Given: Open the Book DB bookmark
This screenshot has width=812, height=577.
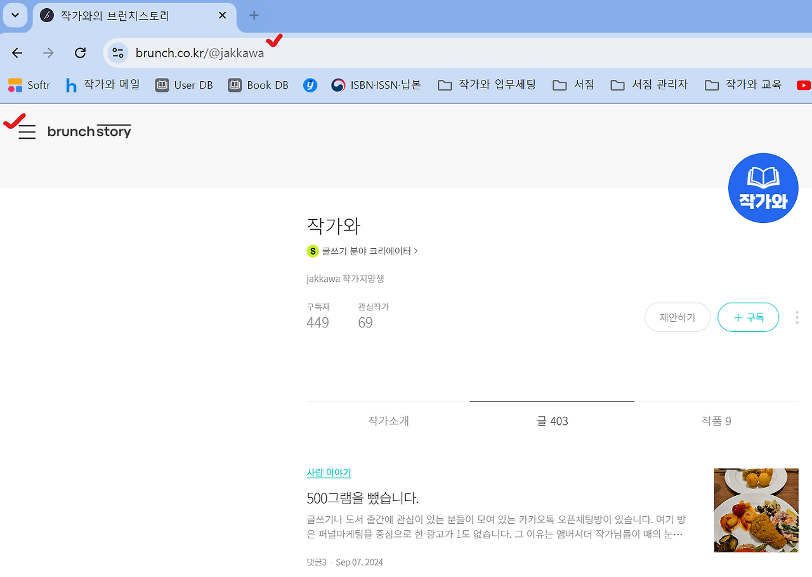Looking at the screenshot, I should click(x=258, y=84).
